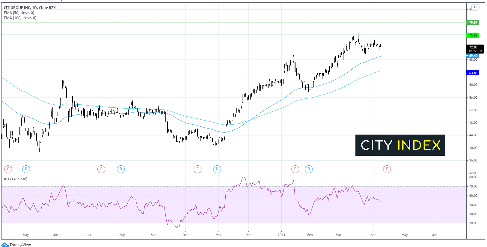Select the earnings marker in mid-October
The image size is (487, 247).
[197, 169]
